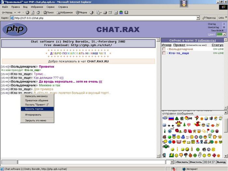
Task: Click the Послать send button
Action: [x=182, y=162]
